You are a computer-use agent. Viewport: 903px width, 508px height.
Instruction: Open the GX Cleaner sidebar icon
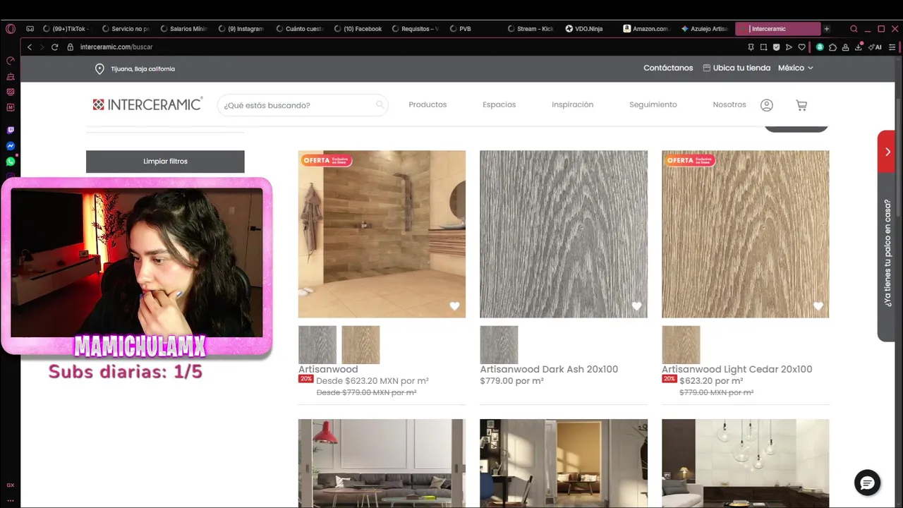click(11, 76)
